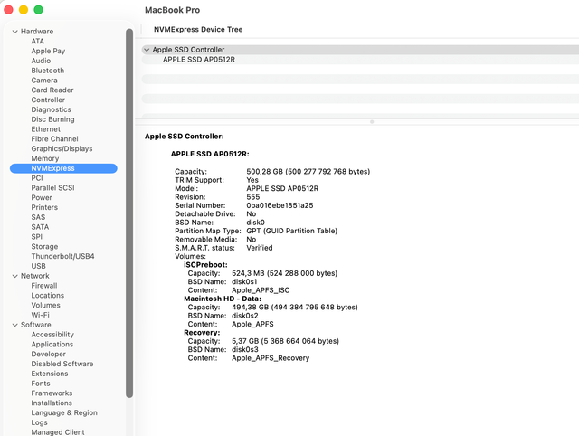Select SPI in the sidebar
Viewport: 579px width, 436px height.
point(36,237)
